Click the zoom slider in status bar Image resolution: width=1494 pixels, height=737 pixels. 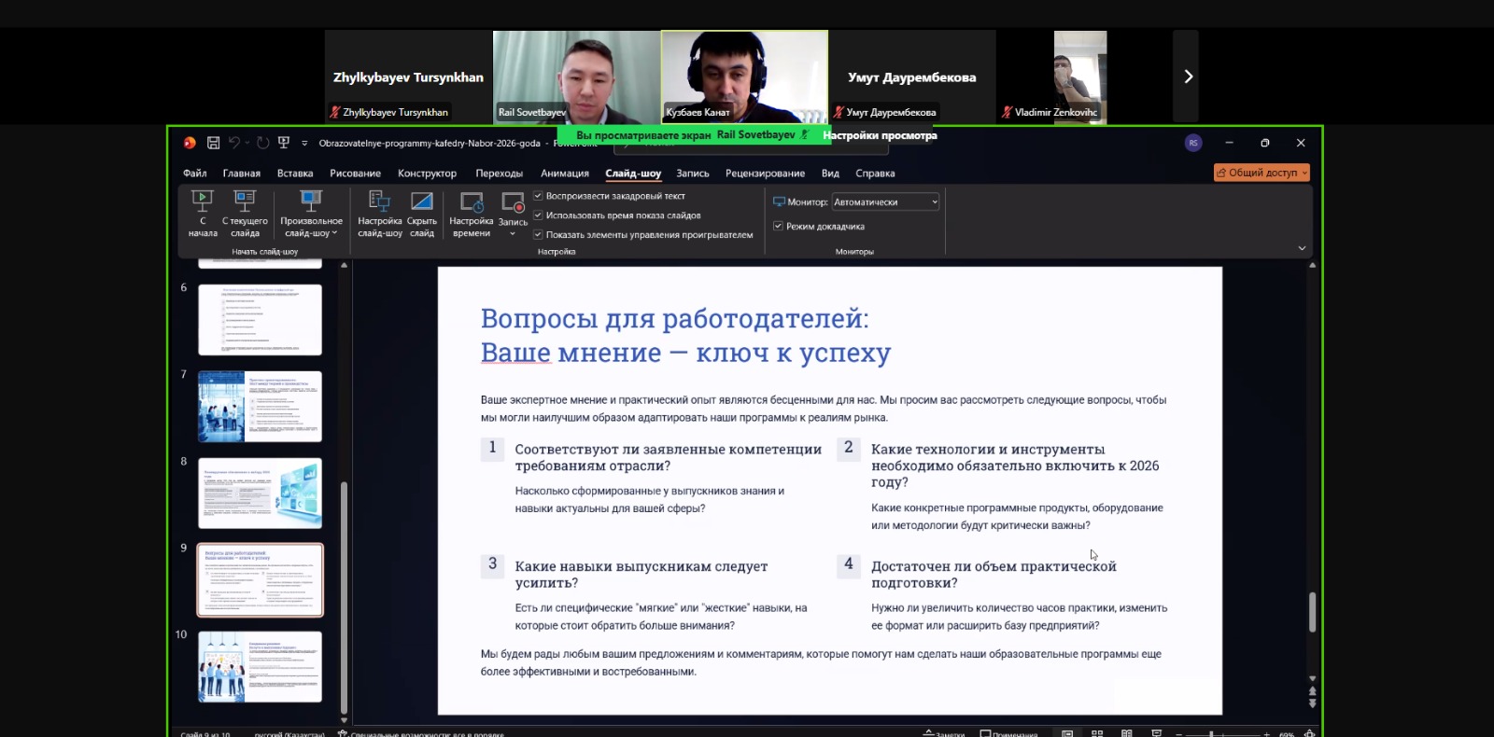point(1211,733)
